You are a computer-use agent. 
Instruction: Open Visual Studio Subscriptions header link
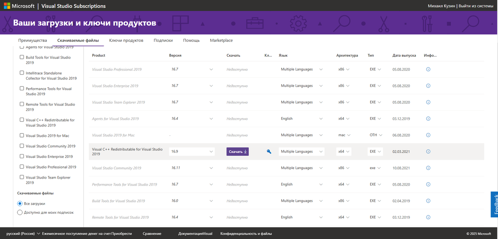pos(73,6)
